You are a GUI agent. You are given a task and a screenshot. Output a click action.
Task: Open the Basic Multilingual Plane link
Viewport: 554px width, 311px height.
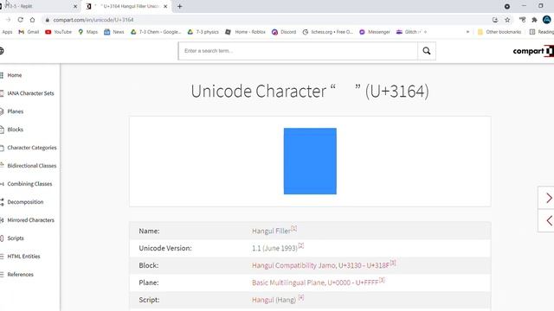point(315,282)
